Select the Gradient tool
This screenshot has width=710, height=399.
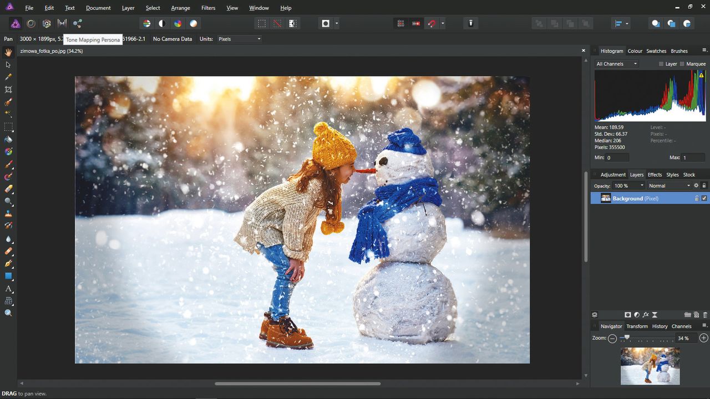(8, 151)
